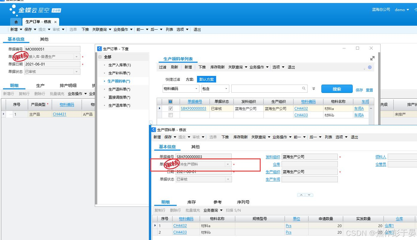Switch to 其他 tab in 生产领料单 form
The image size is (417, 240).
195,147
